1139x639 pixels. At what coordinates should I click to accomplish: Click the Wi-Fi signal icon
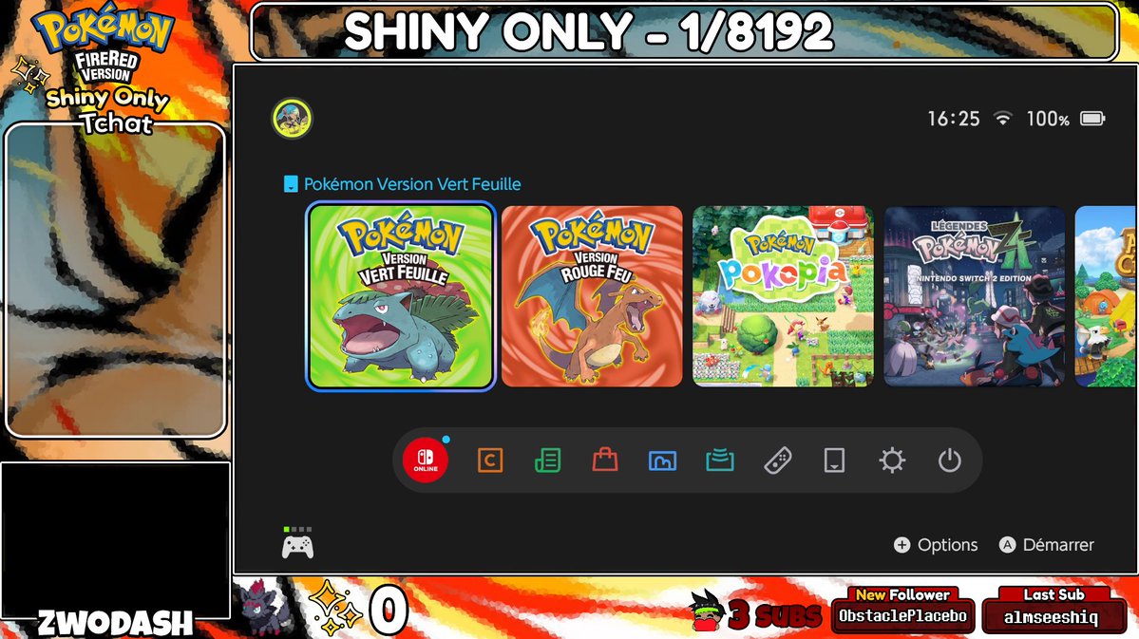click(x=1003, y=119)
